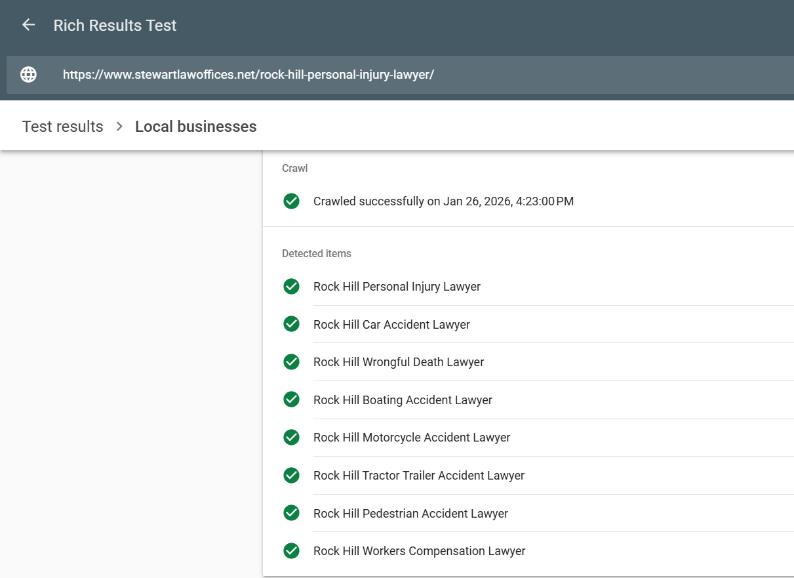Click Local businesses breadcrumb heading
The height and width of the screenshot is (578, 794).
tap(196, 127)
